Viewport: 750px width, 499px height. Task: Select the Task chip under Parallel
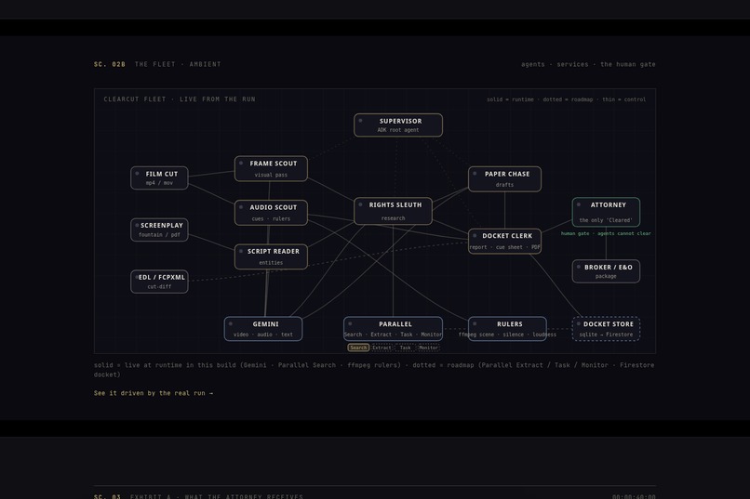point(405,348)
